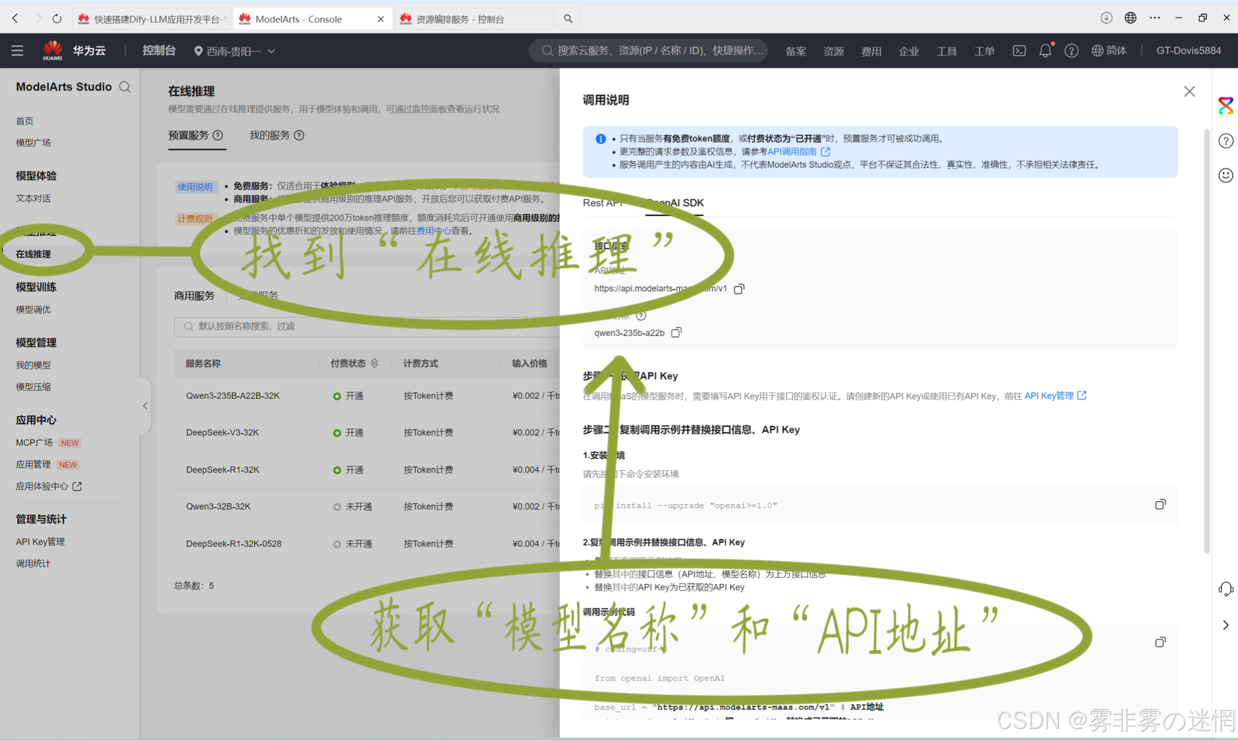Viewport: 1238px width, 741px height.
Task: Close the 调用说明 panel
Action: click(x=1189, y=92)
